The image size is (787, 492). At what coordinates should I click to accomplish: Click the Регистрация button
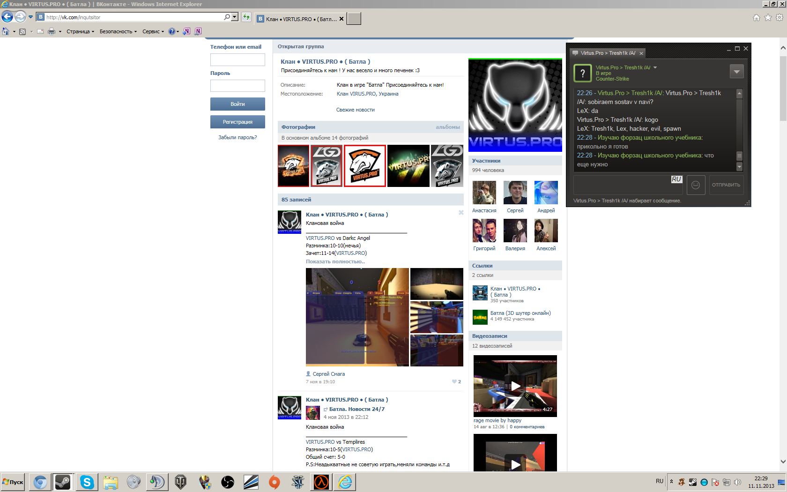238,122
